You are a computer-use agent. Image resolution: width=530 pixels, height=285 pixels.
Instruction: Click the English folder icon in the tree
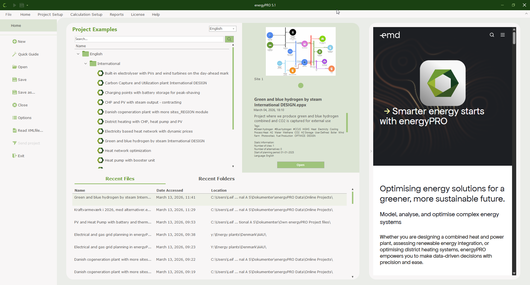pyautogui.click(x=86, y=54)
